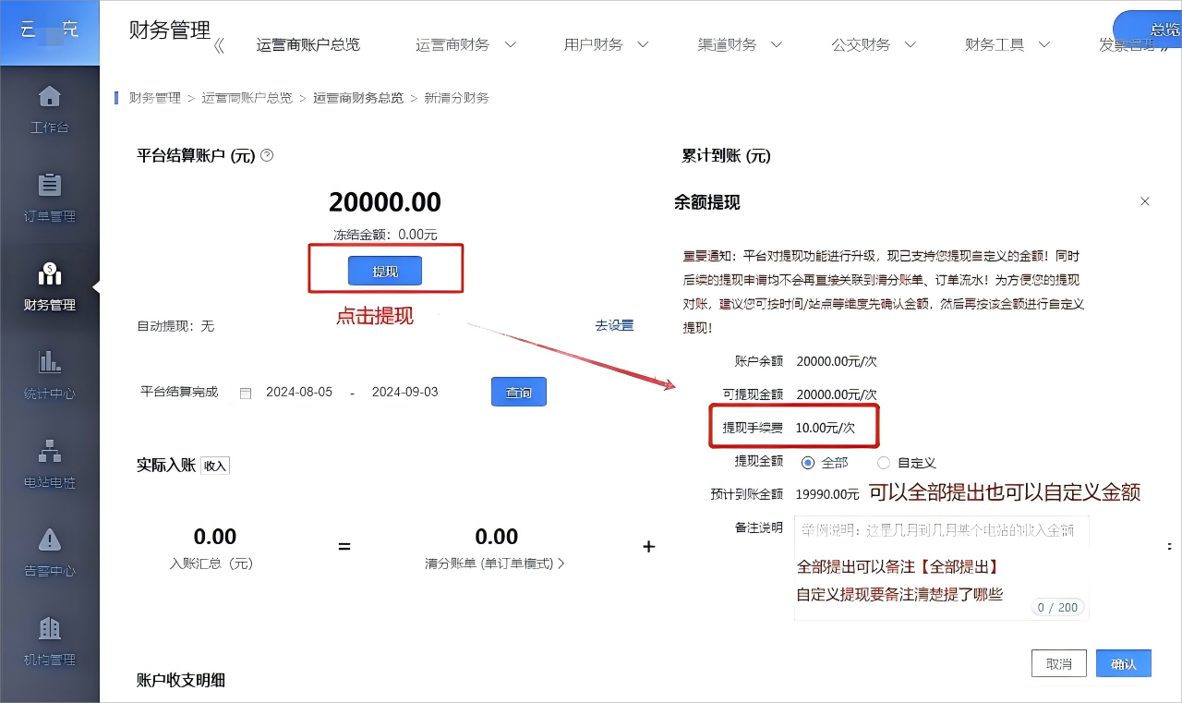
Task: Click the calendar icon before 2024-08-05
Action: tap(245, 393)
